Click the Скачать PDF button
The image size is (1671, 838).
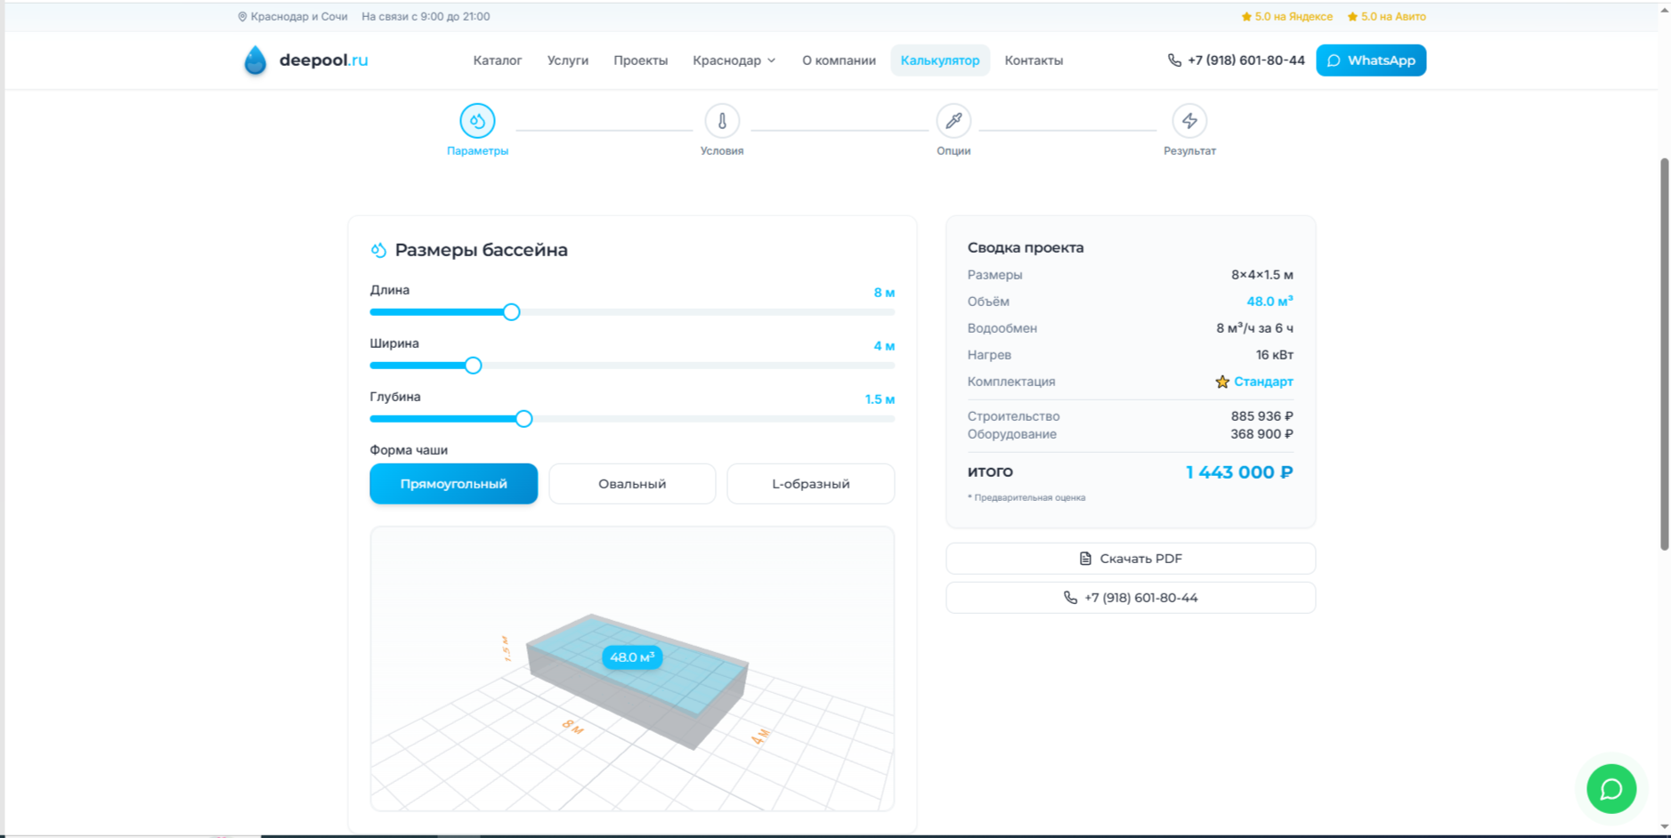point(1131,559)
